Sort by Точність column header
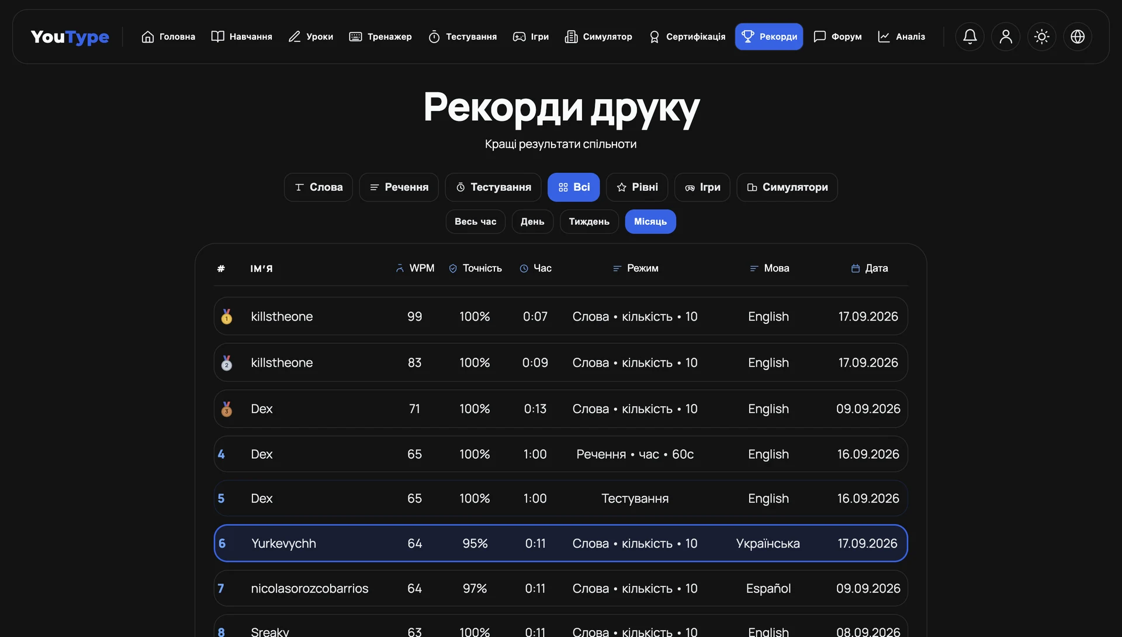Screen dimensions: 1122x637 [475, 269]
